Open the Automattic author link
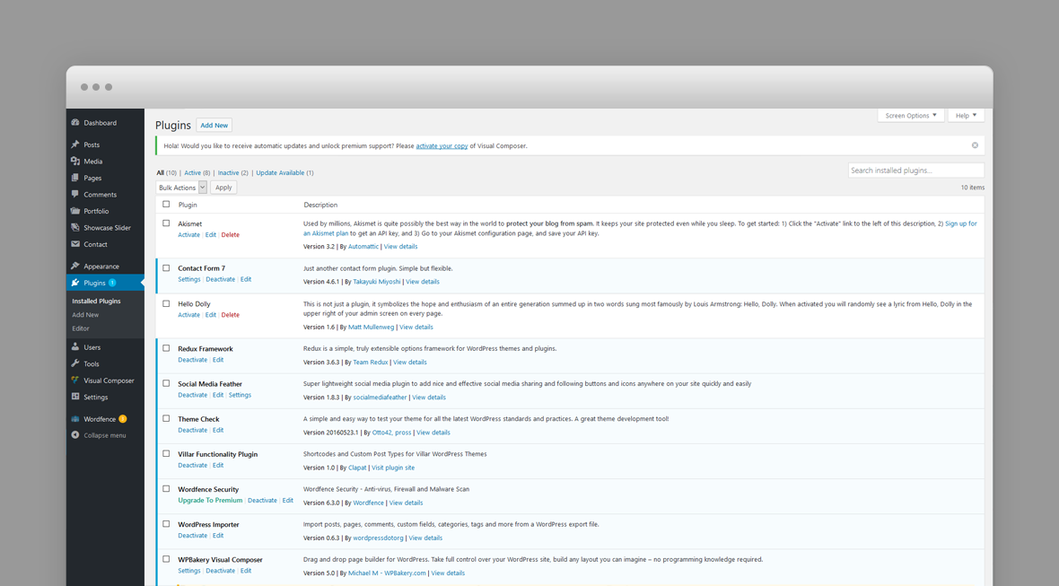 pos(363,247)
